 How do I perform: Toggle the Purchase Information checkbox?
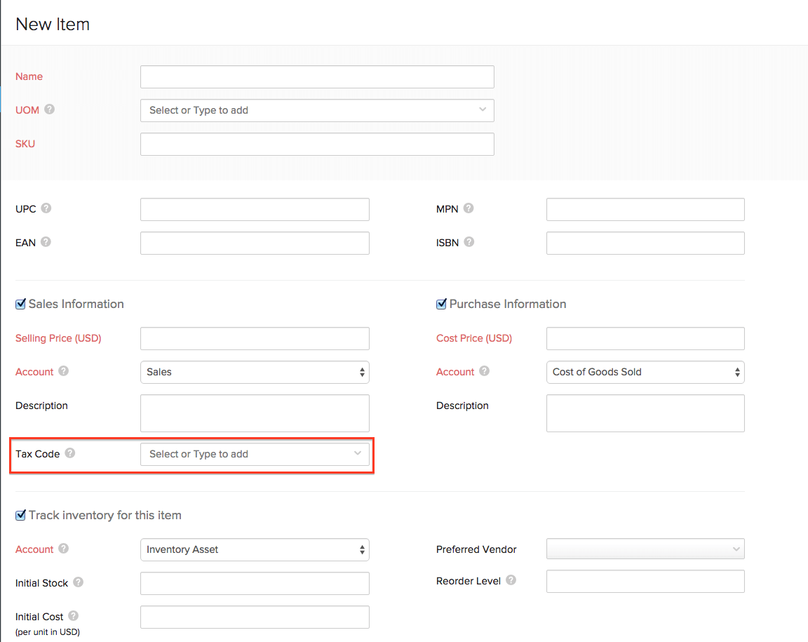coord(441,305)
